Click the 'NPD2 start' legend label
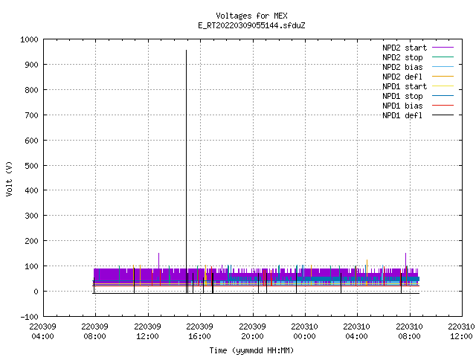 coord(405,48)
